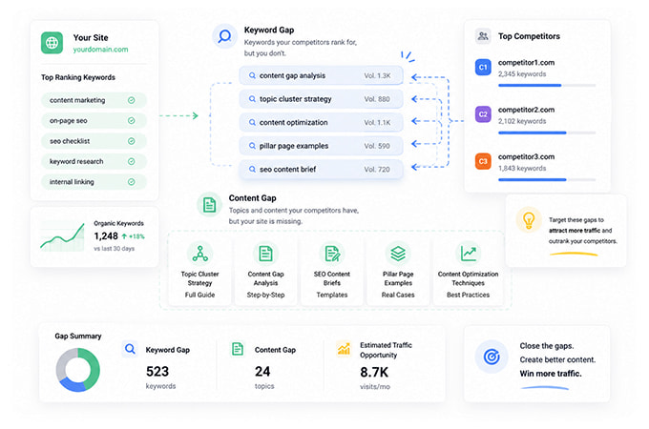Click the Gap Summary donut chart

point(78,370)
